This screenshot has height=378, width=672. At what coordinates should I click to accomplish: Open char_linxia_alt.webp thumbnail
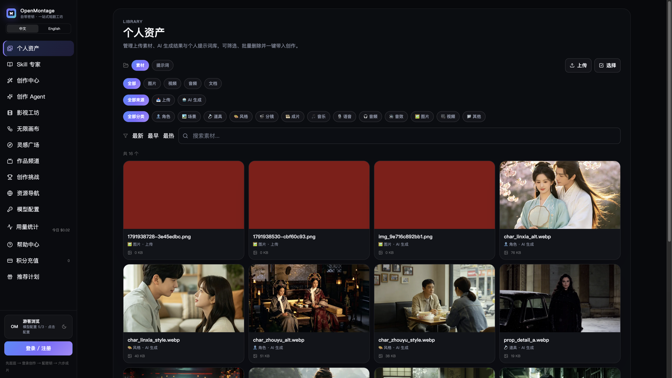coord(560,195)
